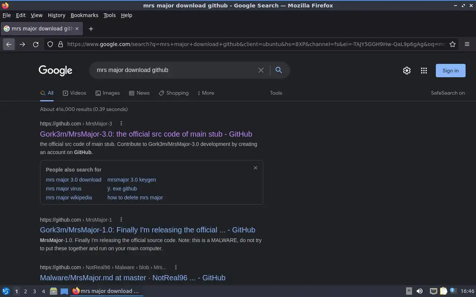Open the History menu

tap(57, 15)
